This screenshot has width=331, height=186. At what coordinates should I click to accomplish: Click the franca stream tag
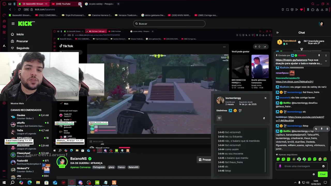(121, 167)
